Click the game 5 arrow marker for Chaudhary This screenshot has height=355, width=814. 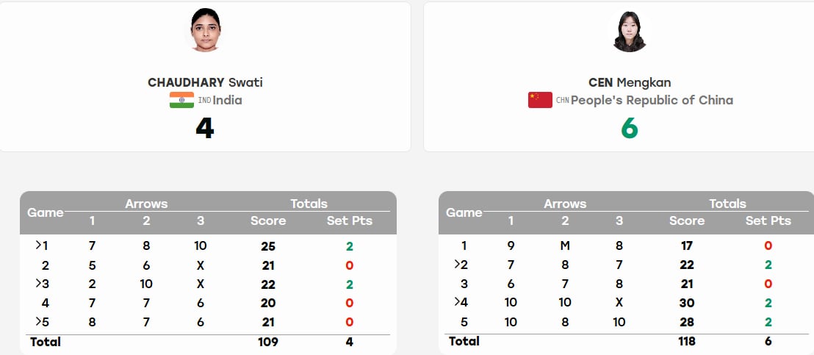click(x=38, y=320)
